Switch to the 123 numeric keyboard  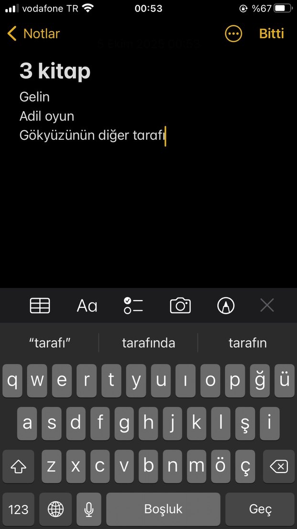click(18, 509)
